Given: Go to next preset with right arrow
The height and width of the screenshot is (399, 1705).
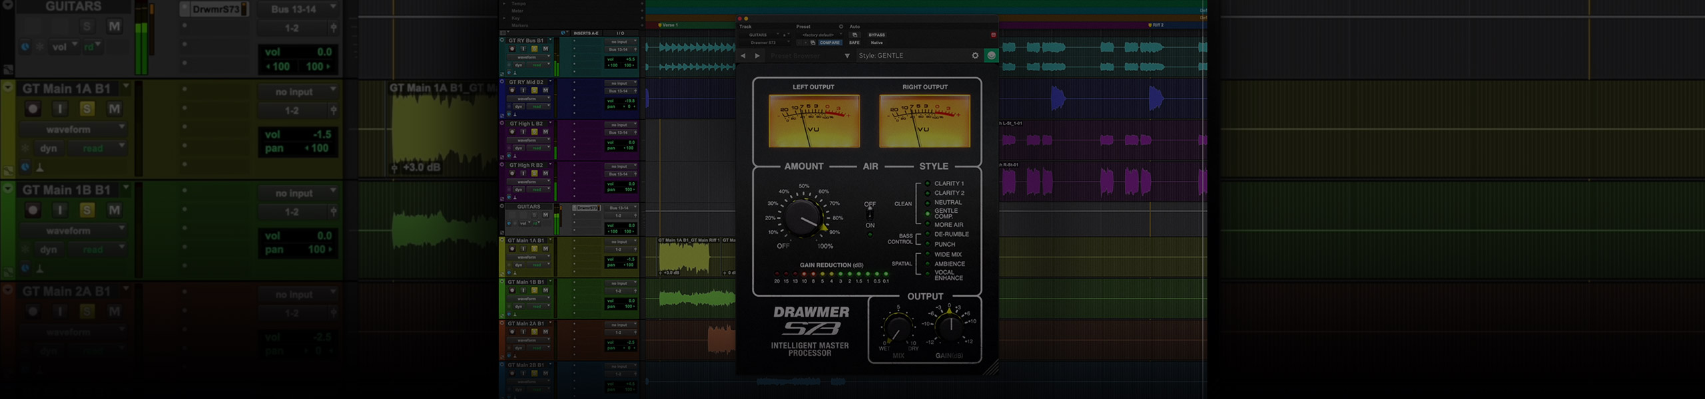Looking at the screenshot, I should (757, 56).
